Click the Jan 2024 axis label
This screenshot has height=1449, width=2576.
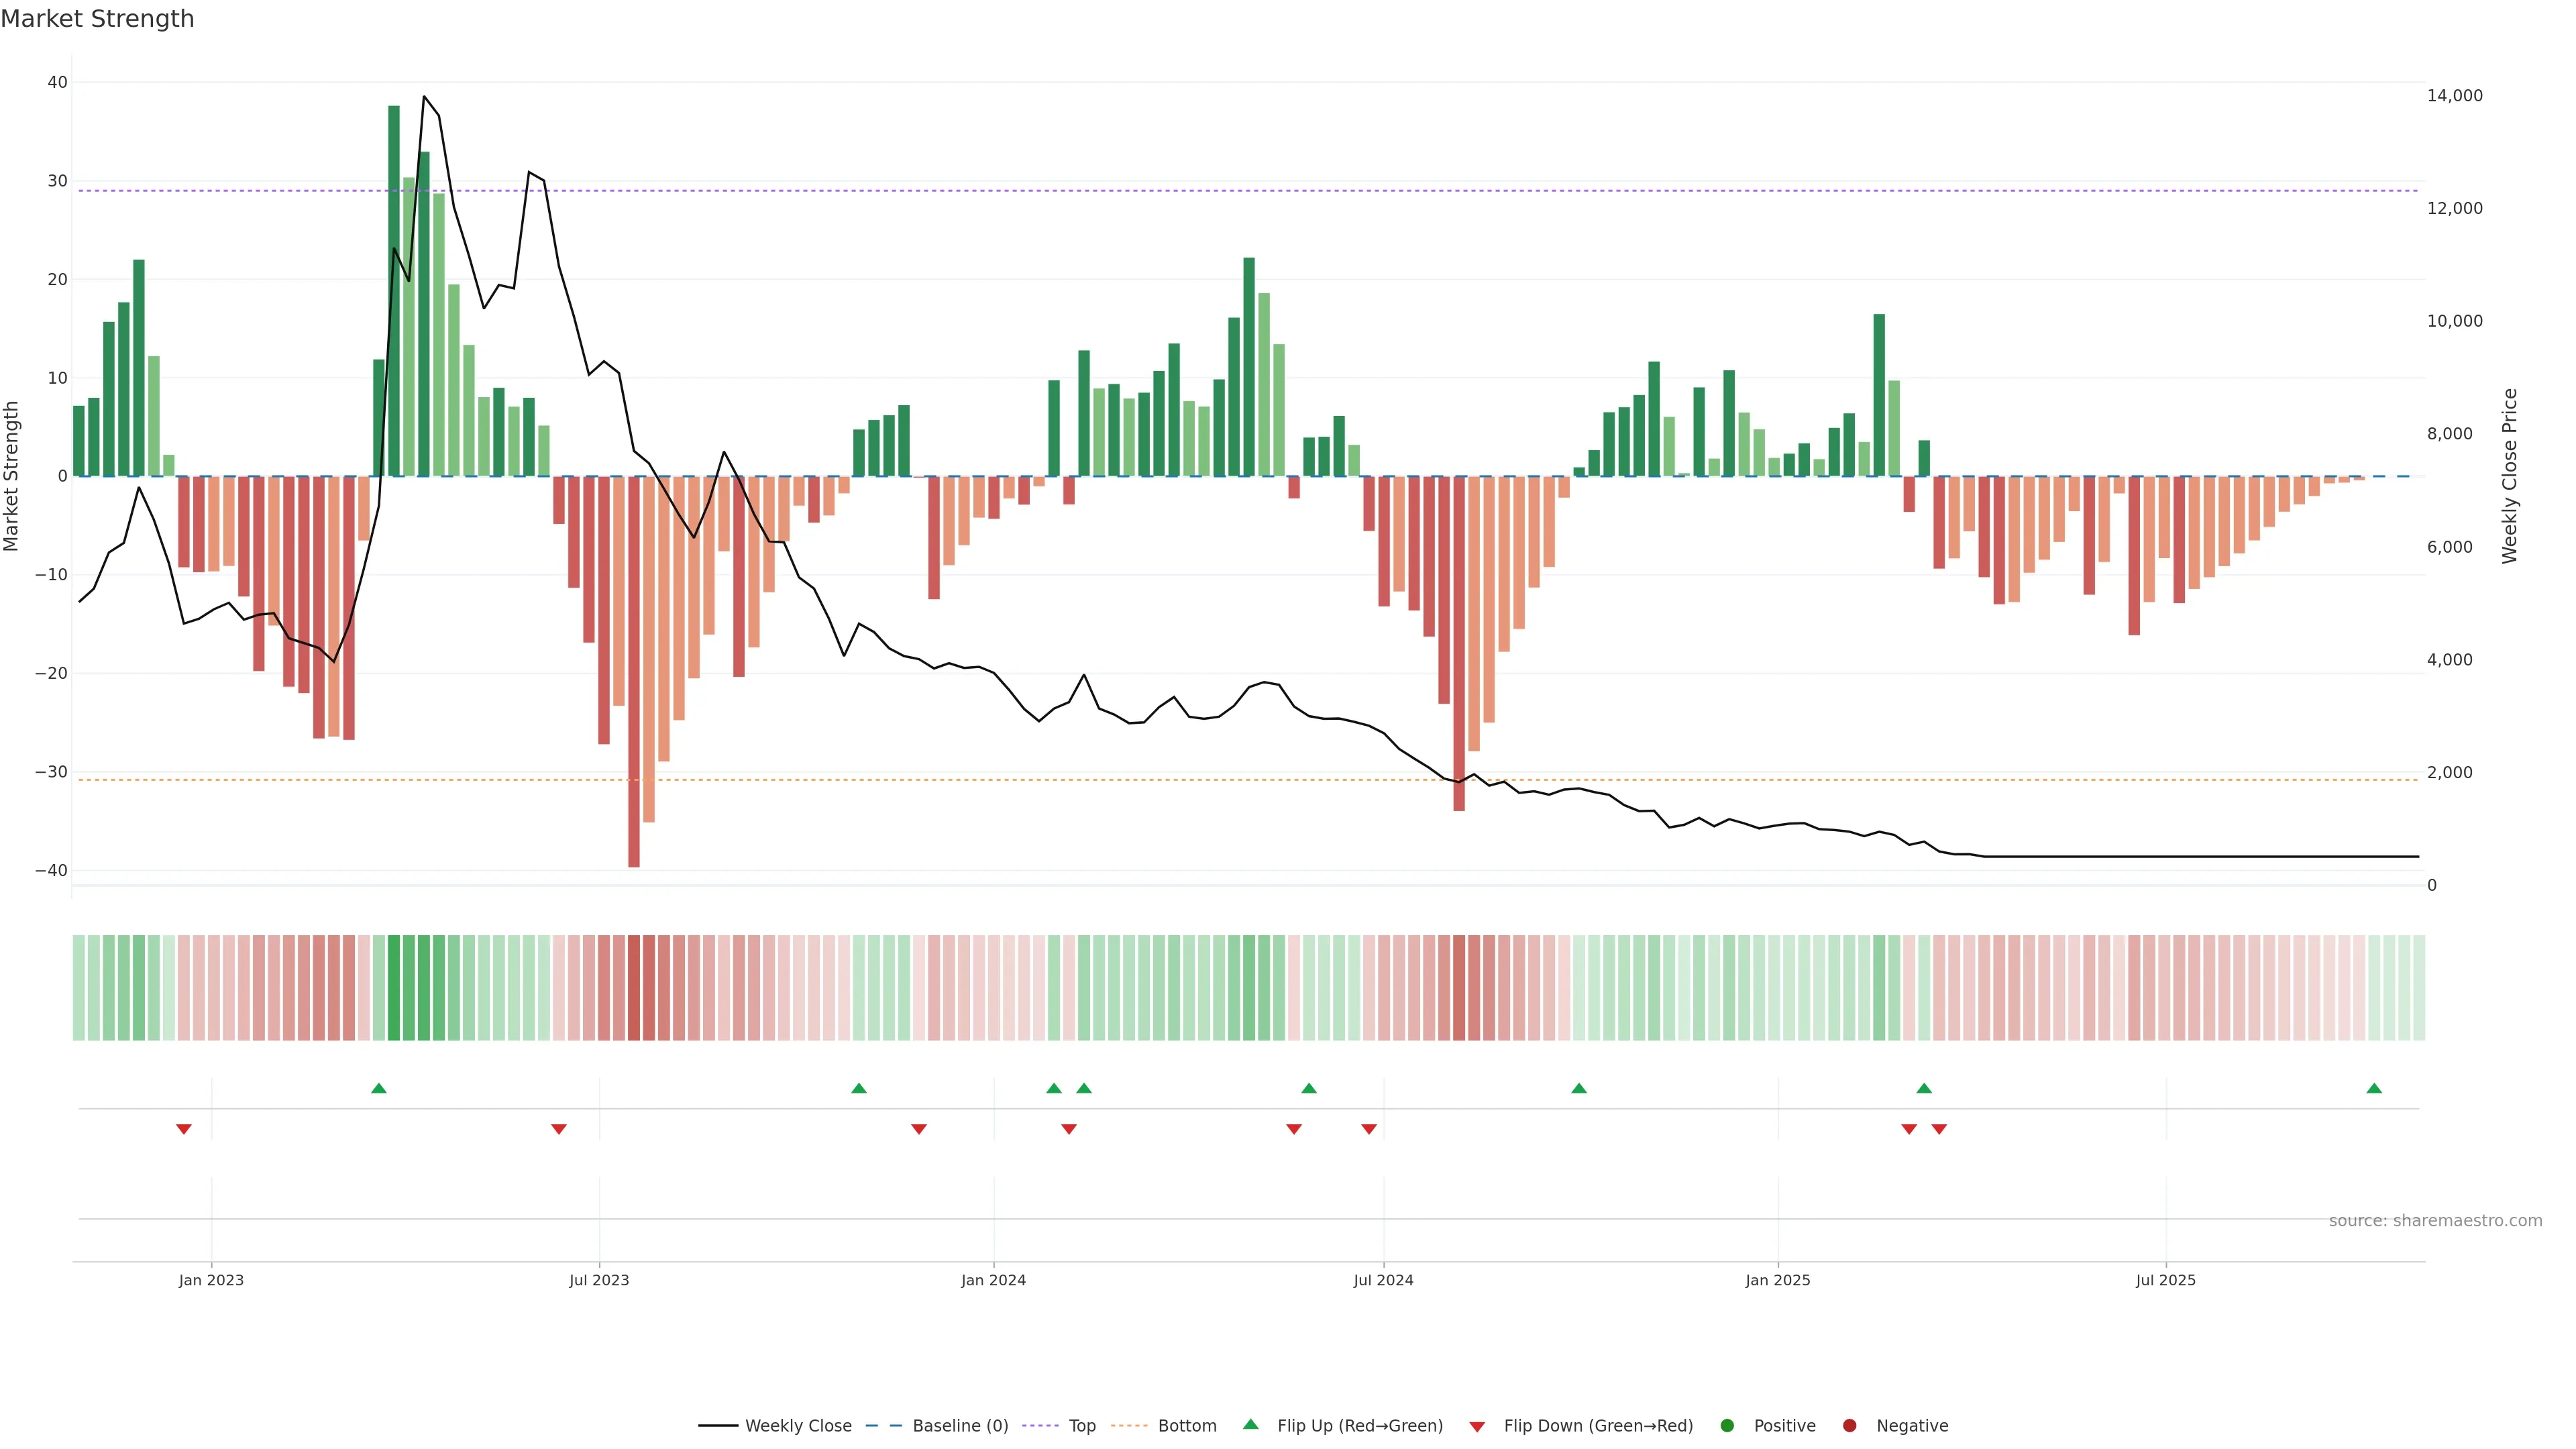993,1280
